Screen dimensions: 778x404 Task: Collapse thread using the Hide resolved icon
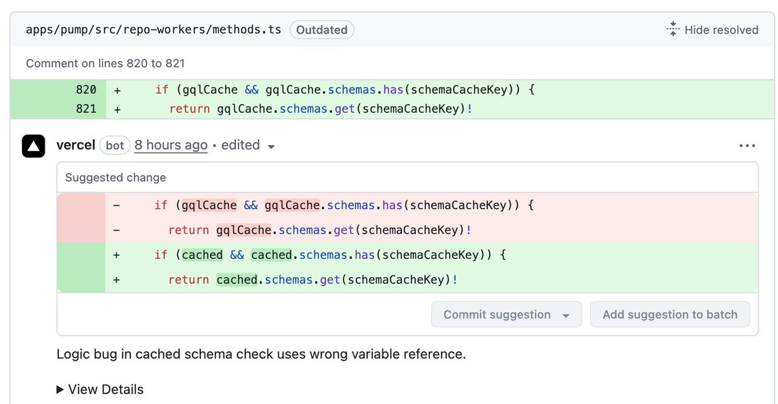(672, 29)
